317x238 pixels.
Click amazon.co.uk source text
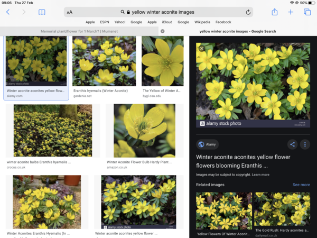coord(117,167)
